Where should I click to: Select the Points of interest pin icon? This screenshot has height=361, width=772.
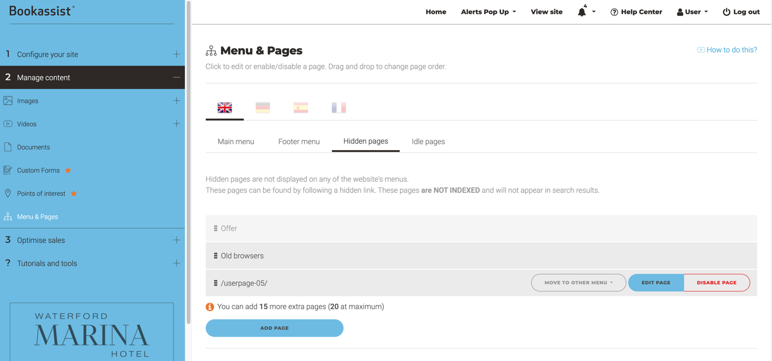tap(8, 193)
